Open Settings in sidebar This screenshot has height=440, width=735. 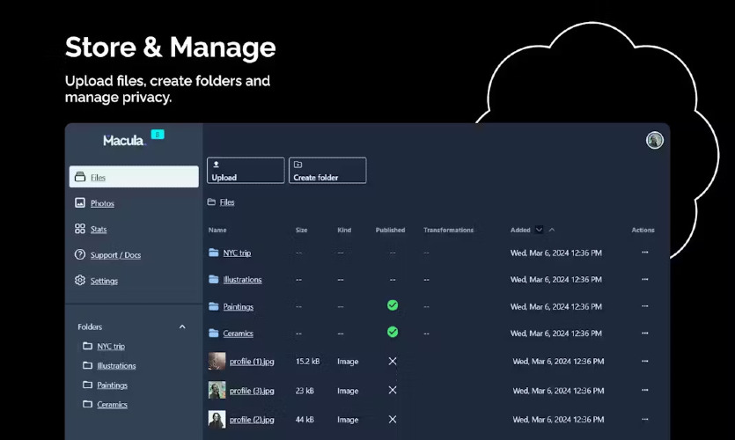pos(104,281)
